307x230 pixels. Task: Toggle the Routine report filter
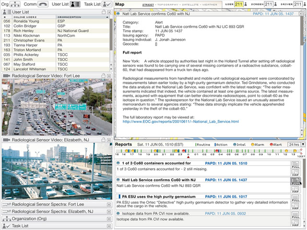tap(202, 145)
